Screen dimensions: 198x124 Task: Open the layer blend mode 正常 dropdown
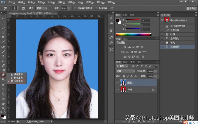126,71
